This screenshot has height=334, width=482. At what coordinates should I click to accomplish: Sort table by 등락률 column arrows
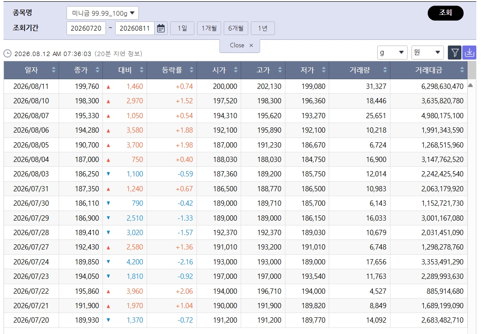[191, 70]
